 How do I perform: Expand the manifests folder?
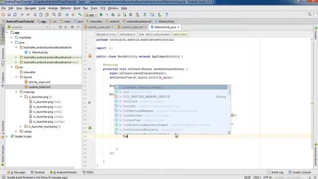pyautogui.click(x=11, y=38)
